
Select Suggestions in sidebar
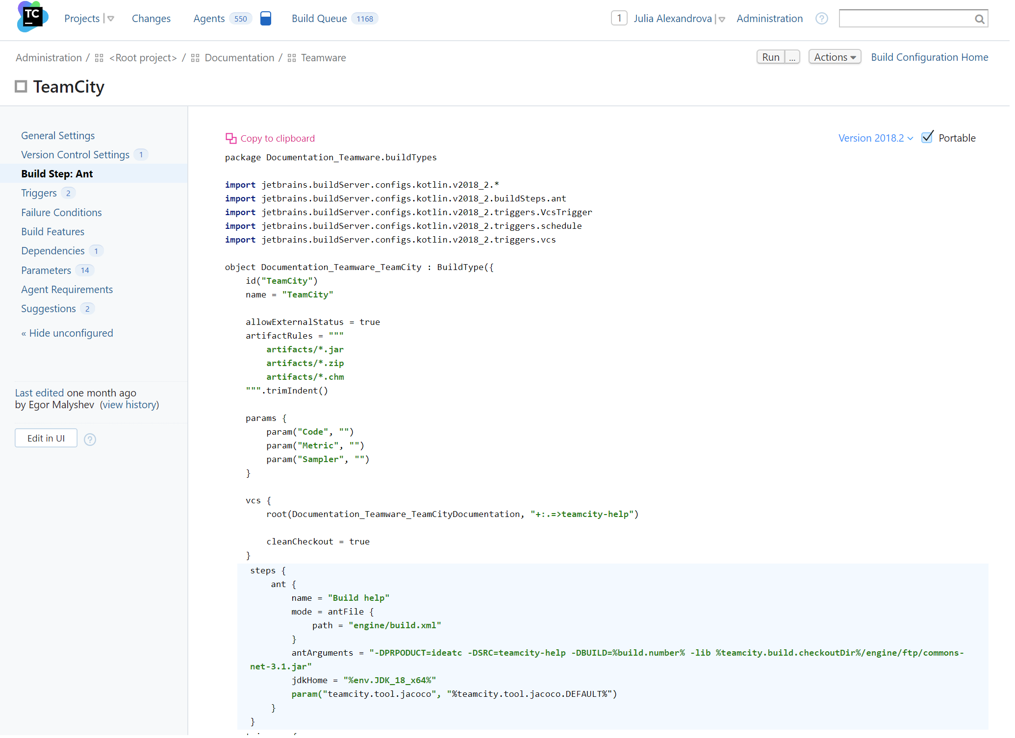pyautogui.click(x=49, y=310)
